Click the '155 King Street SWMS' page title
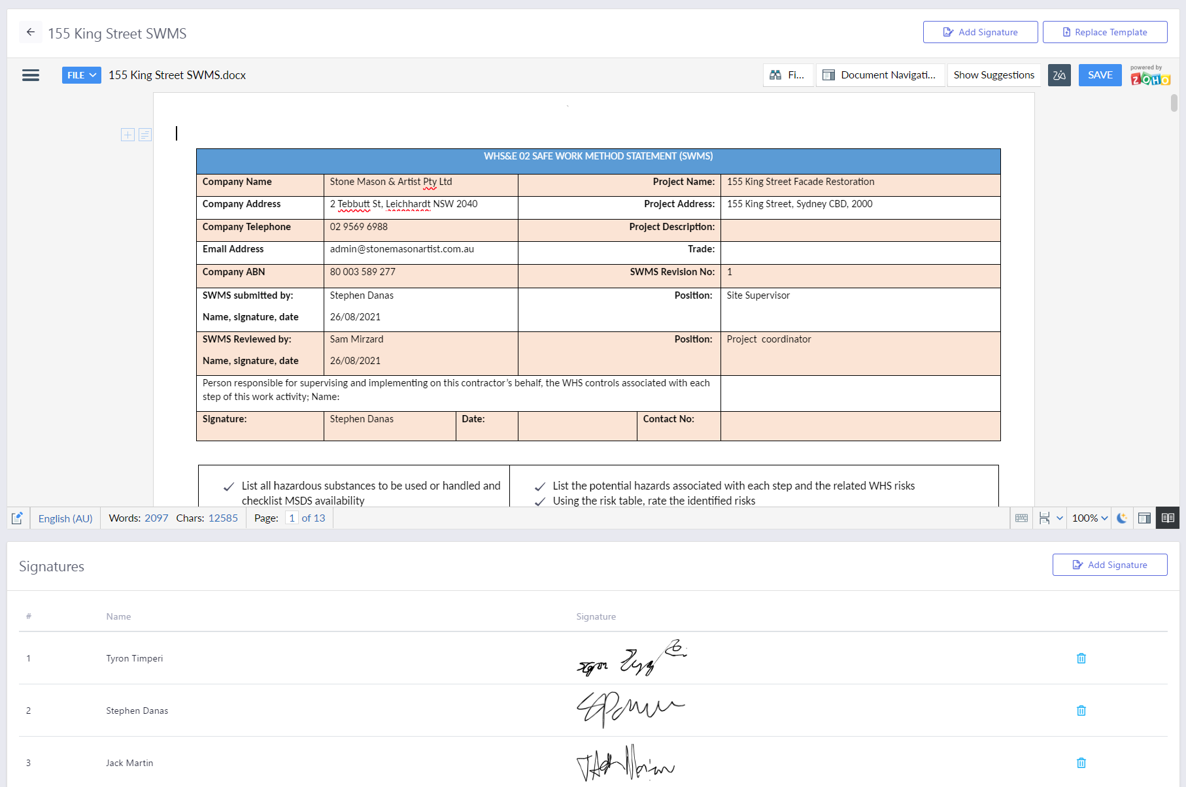The image size is (1186, 787). pyautogui.click(x=117, y=33)
